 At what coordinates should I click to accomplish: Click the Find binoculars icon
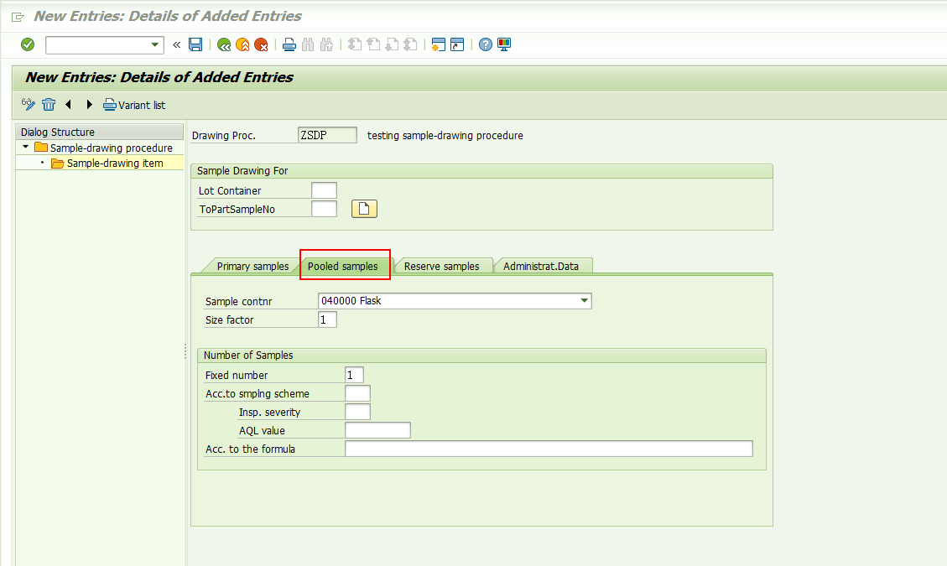308,44
